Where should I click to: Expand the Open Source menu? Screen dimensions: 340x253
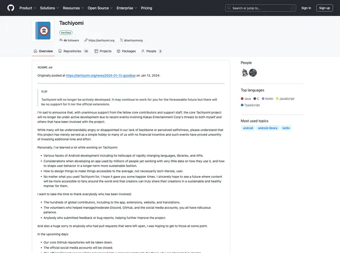coord(100,8)
